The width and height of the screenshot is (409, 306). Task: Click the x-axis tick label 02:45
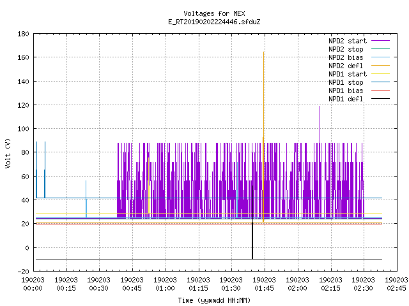(396, 288)
